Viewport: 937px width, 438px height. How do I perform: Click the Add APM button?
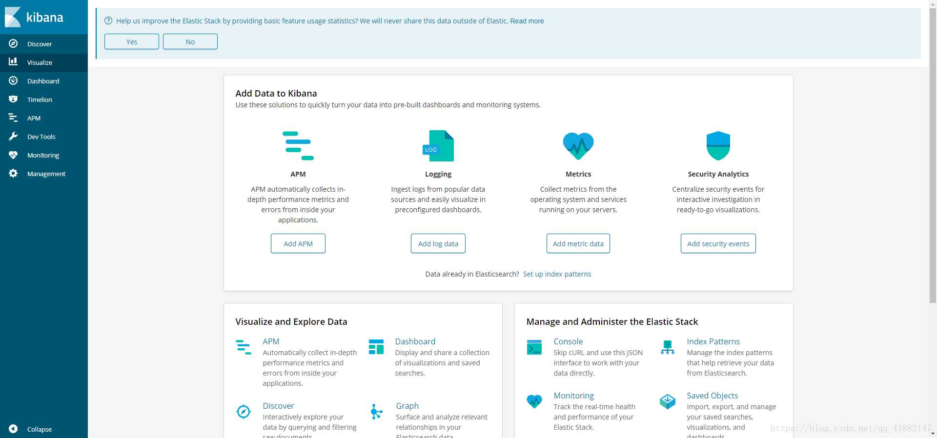coord(298,243)
